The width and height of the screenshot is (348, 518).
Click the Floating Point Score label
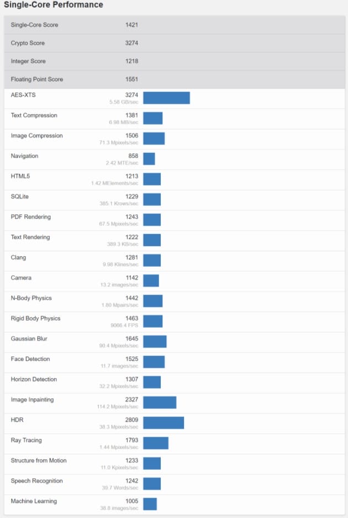[37, 79]
